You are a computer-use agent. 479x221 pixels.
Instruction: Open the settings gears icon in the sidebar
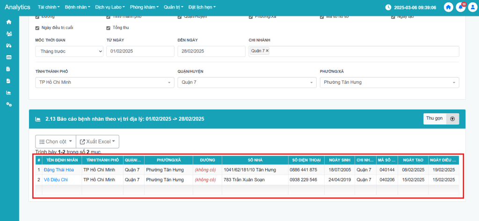coord(9,104)
